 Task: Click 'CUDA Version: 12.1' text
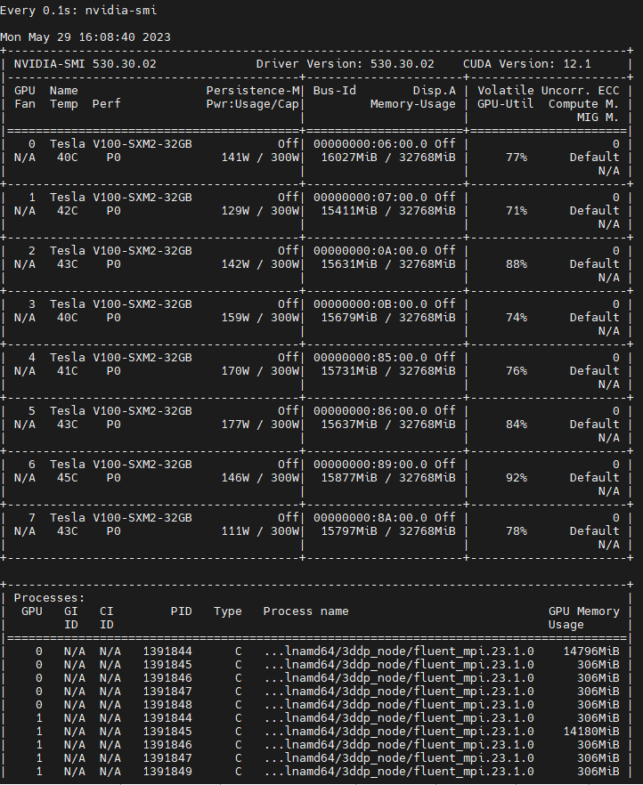point(527,64)
